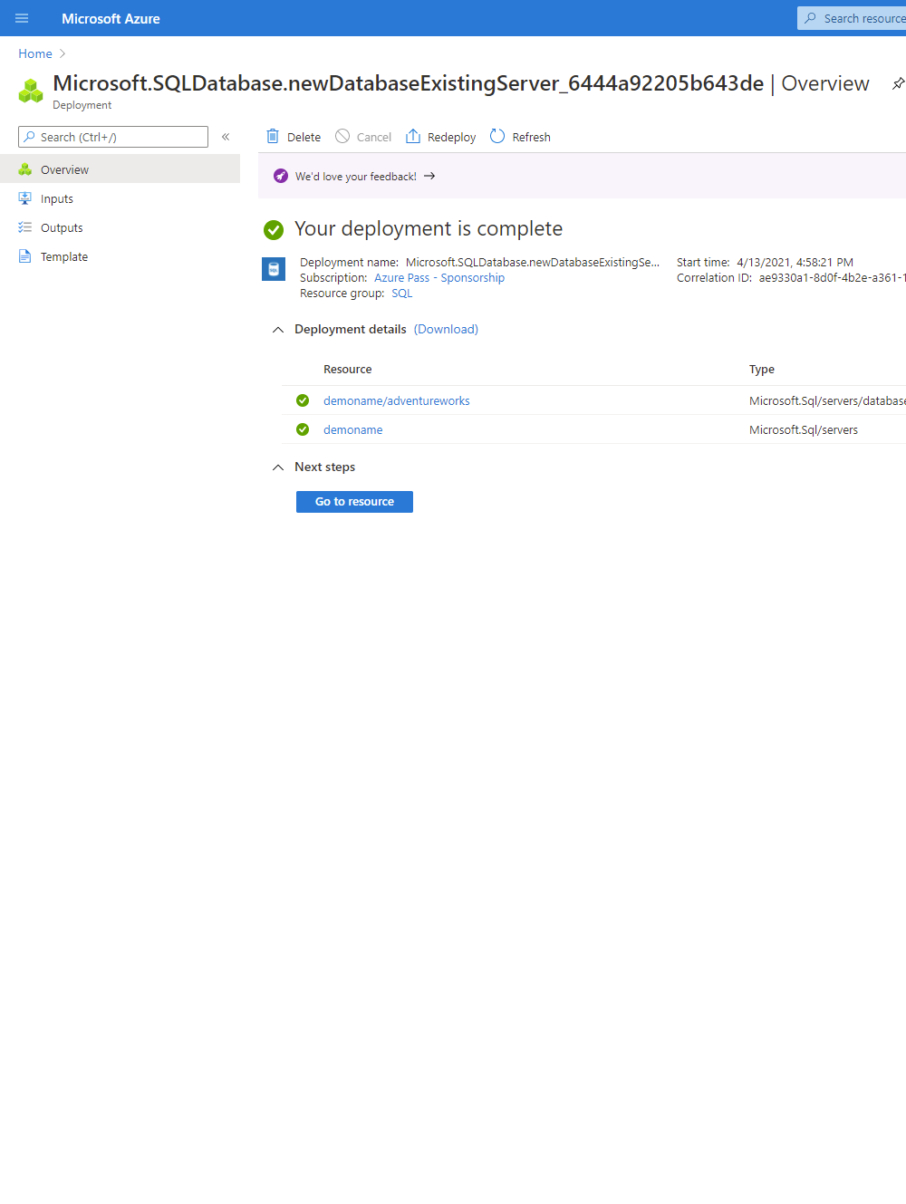906x1204 pixels.
Task: Click the Delete trash icon
Action: (273, 135)
